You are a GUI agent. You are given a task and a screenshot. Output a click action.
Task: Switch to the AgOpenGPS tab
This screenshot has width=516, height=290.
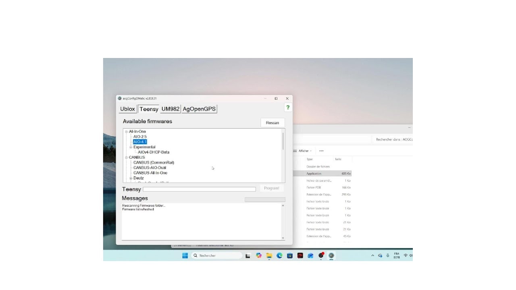(x=199, y=109)
